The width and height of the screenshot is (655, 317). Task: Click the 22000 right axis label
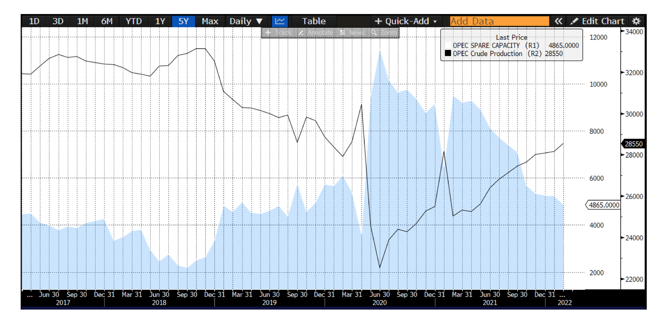[x=634, y=279]
